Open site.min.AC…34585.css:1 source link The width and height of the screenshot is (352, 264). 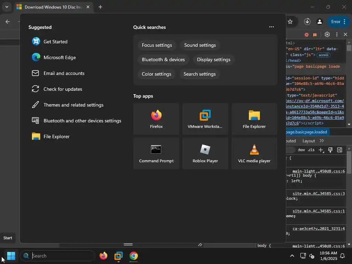319,211
